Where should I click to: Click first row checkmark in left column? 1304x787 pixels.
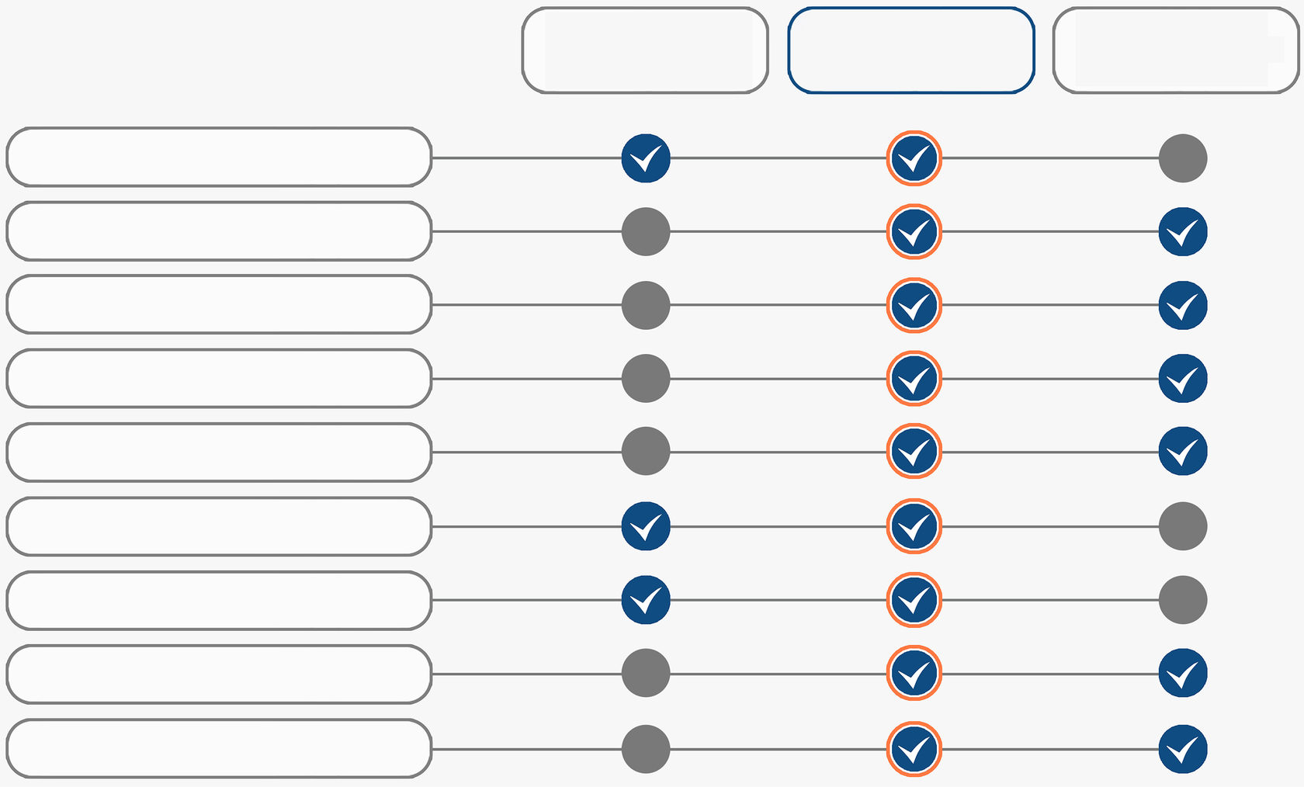pos(646,158)
